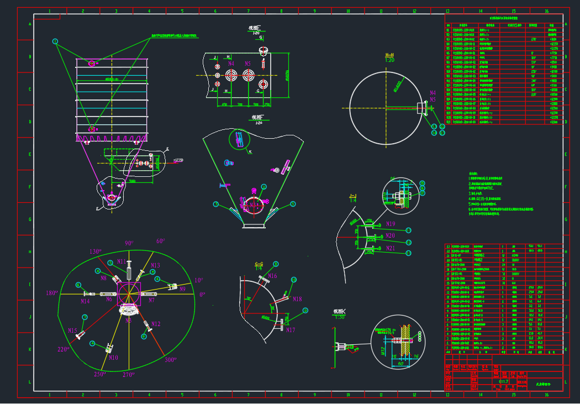
Task: Select the 90° angle label
Action: coord(129,243)
